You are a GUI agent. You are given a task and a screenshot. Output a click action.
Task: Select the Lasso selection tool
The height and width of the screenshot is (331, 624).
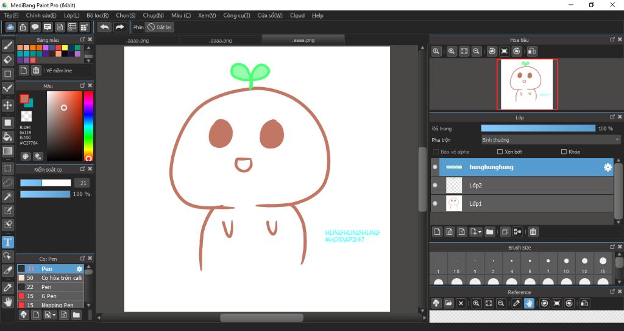click(7, 183)
